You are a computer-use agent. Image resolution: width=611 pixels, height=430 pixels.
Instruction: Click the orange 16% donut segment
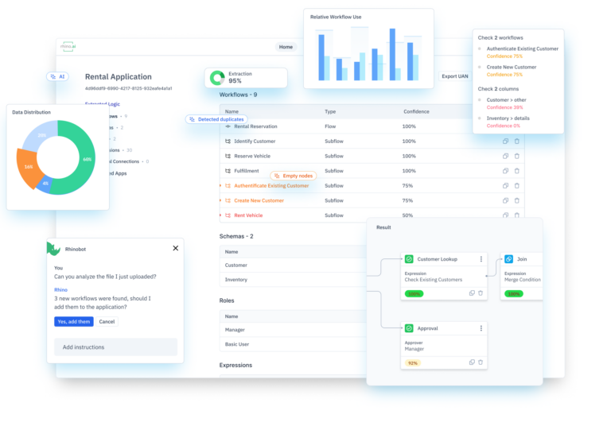27,168
